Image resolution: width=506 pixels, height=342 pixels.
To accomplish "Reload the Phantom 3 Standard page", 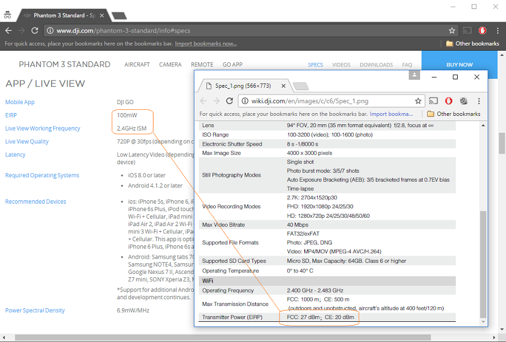I will (x=34, y=31).
